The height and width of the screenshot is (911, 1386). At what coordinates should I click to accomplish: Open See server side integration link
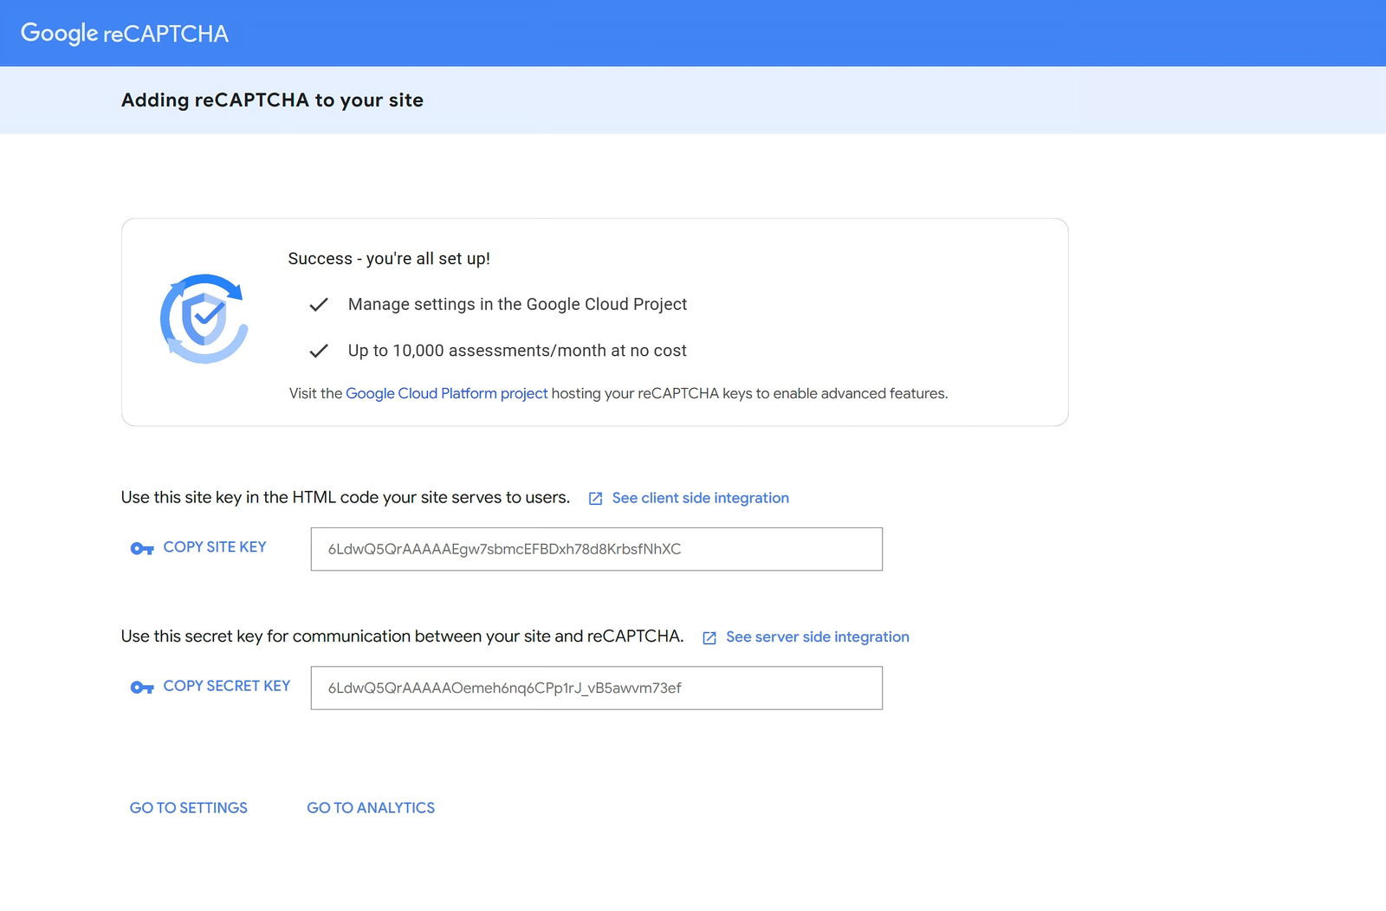(818, 636)
